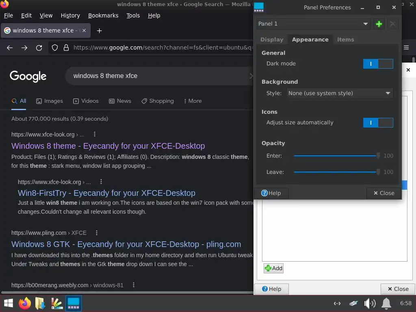Open the Firefox View menu
416x312 pixels.
(46, 15)
